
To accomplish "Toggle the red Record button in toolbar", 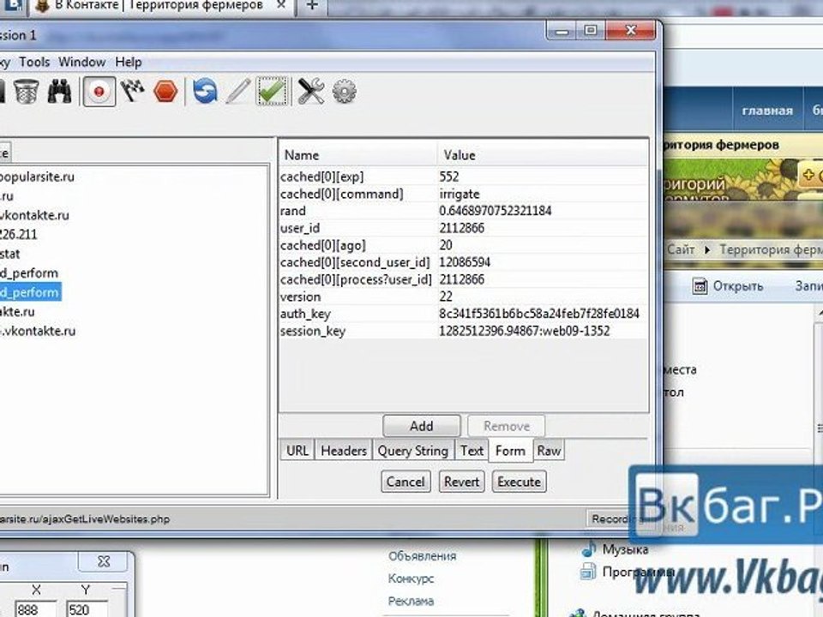I will tap(99, 92).
